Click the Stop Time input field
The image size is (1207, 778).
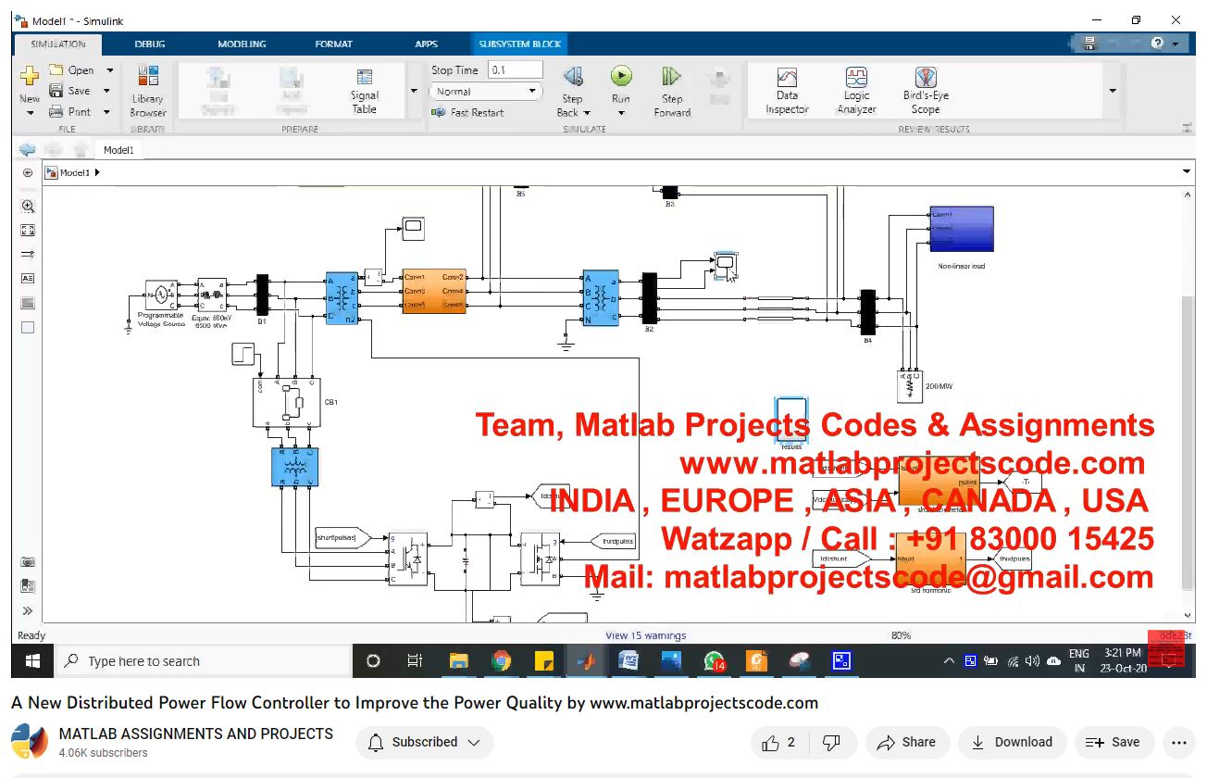pos(515,70)
